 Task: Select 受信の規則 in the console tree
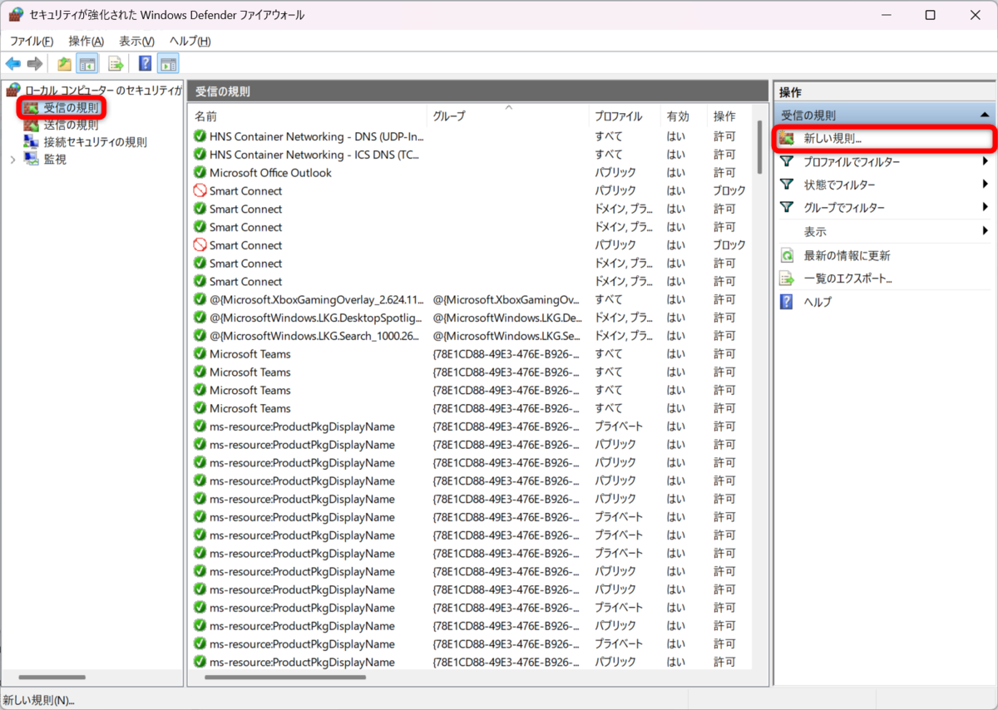[71, 107]
